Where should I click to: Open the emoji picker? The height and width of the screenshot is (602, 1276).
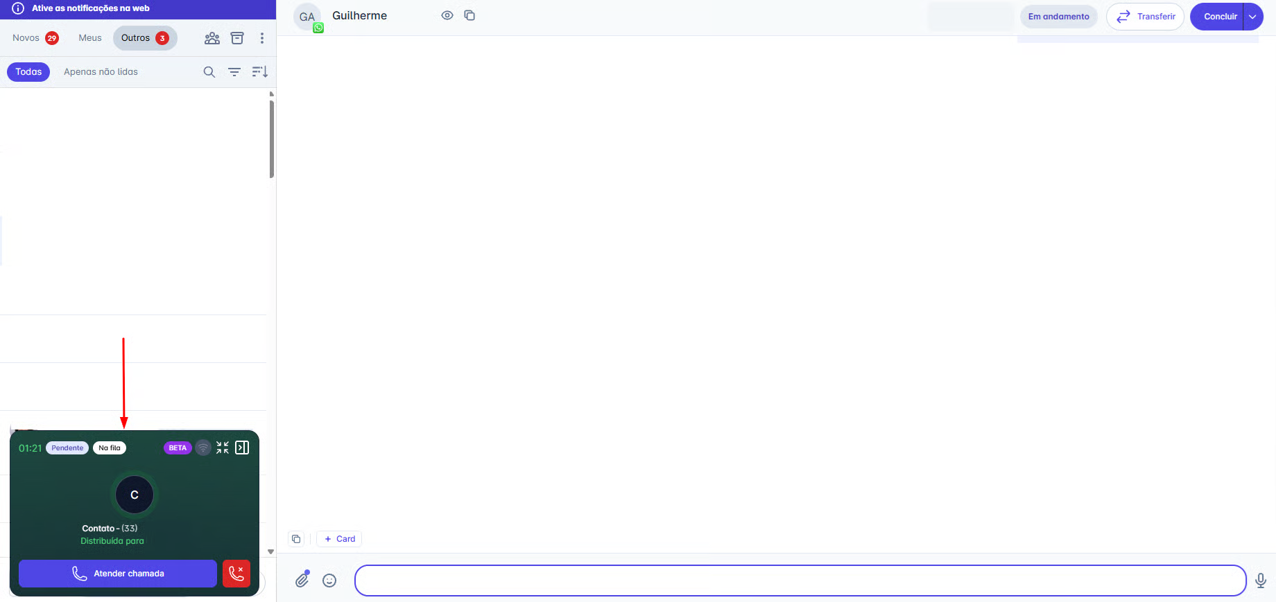point(329,581)
